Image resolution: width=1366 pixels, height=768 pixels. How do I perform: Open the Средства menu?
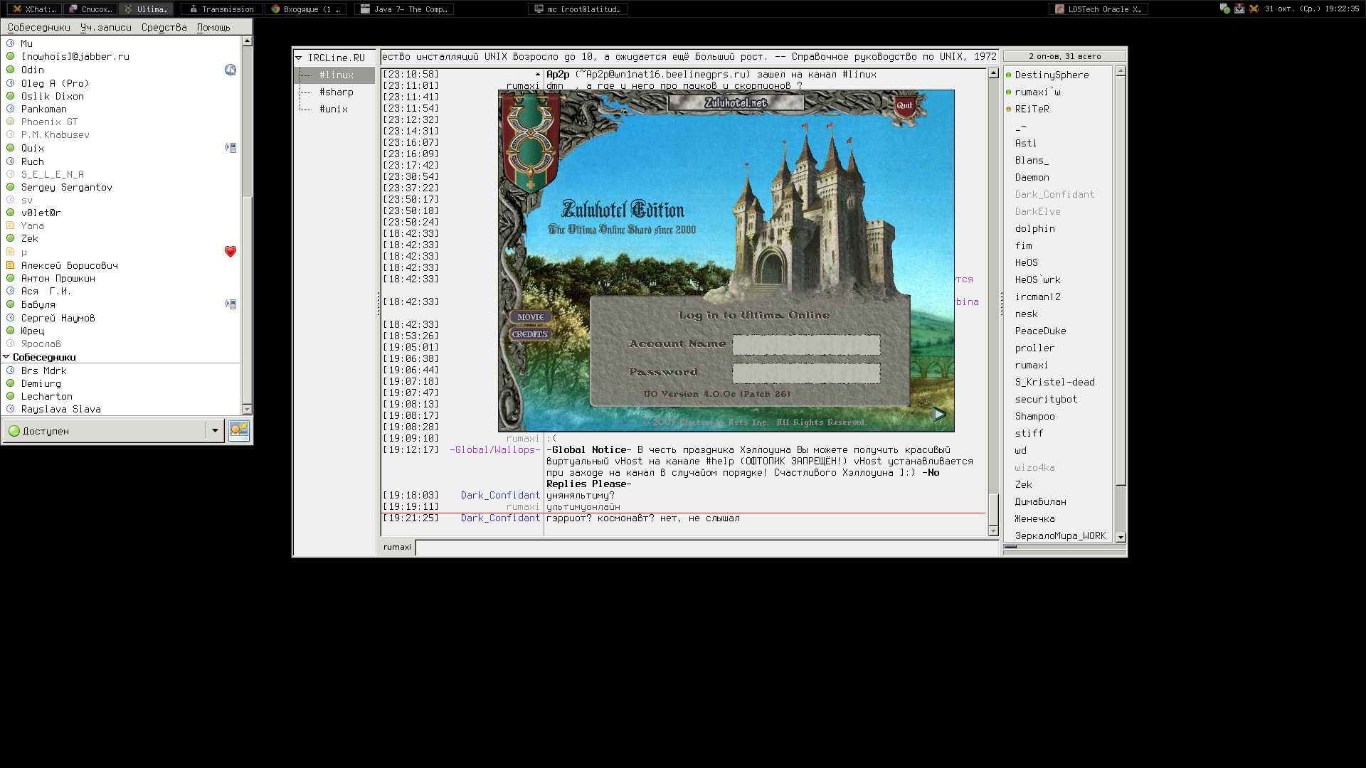(x=164, y=27)
